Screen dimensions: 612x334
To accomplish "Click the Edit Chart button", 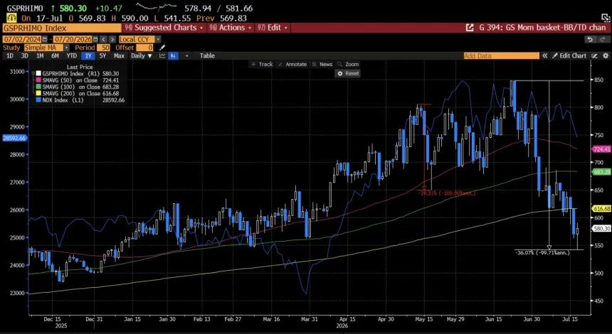I will pos(569,55).
